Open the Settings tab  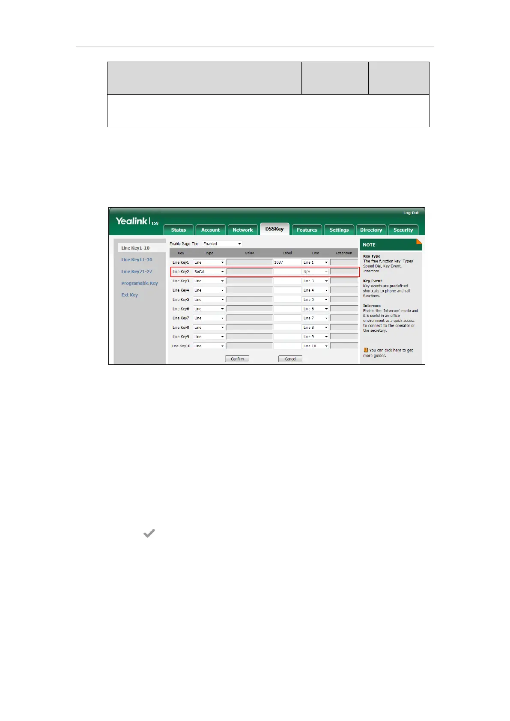[339, 230]
